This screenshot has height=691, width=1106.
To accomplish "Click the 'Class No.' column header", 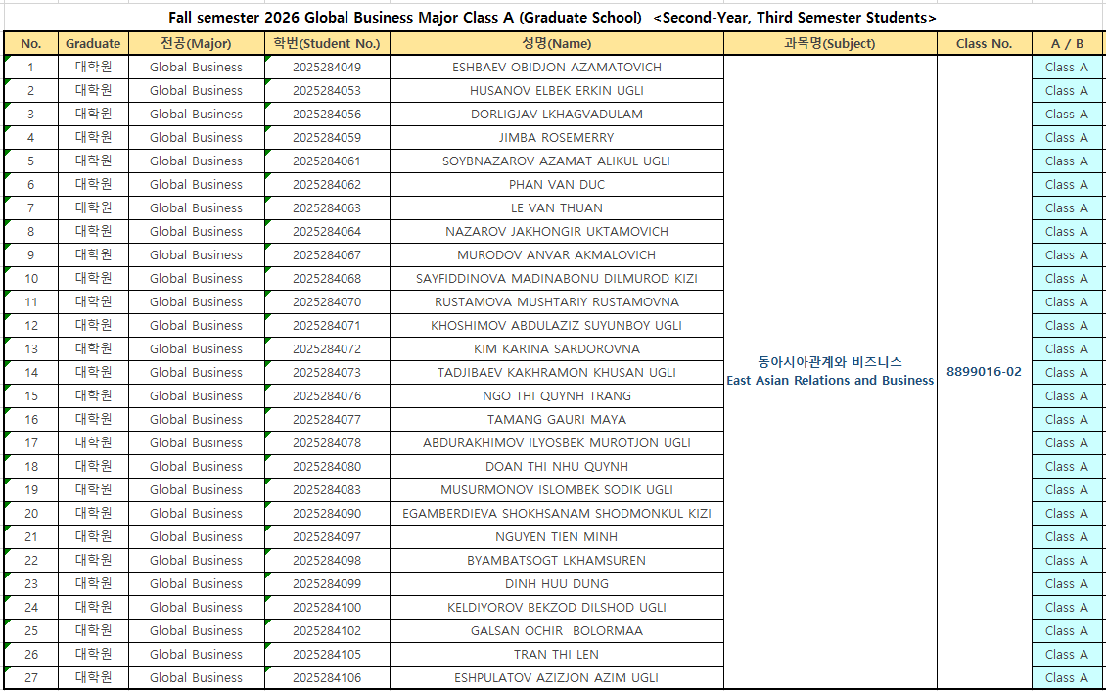I will 984,44.
